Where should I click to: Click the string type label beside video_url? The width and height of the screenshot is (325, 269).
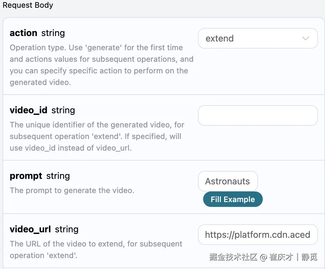click(67, 229)
